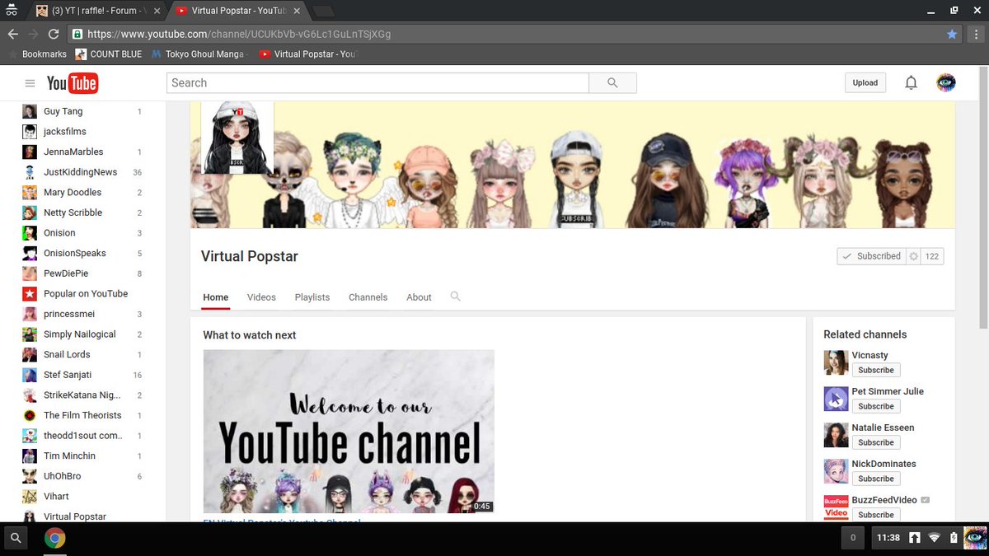Click the 122 subscriber count
The height and width of the screenshot is (556, 989).
click(932, 256)
